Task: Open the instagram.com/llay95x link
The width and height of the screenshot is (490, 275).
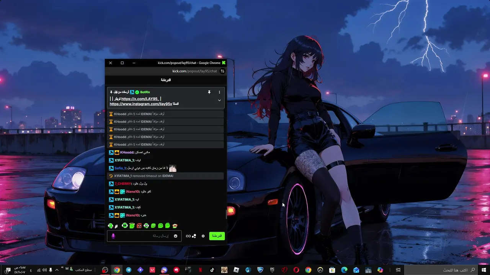Action: (x=141, y=104)
